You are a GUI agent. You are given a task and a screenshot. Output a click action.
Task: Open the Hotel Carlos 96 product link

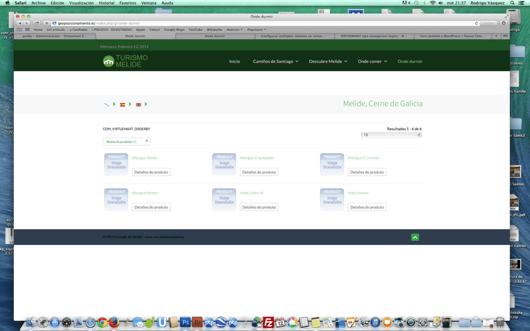pyautogui.click(x=252, y=193)
